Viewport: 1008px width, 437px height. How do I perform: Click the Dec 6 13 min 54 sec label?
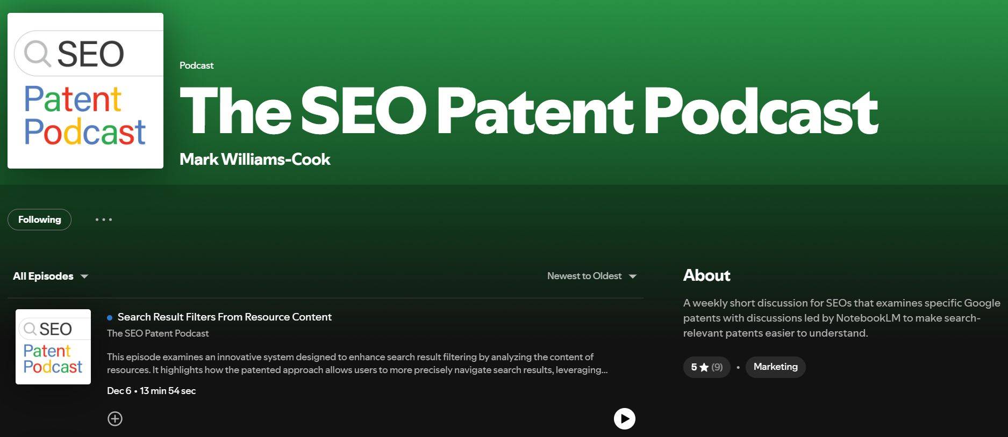[151, 391]
